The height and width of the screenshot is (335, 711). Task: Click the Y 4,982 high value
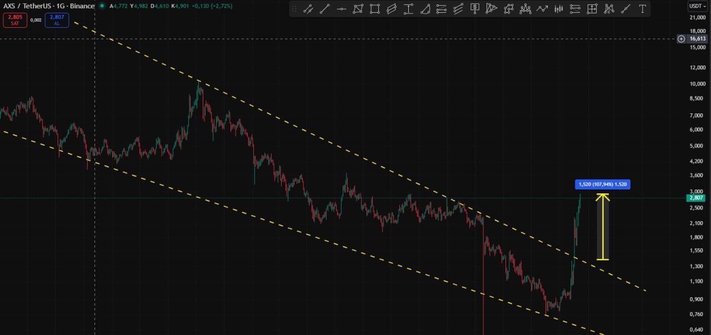139,6
